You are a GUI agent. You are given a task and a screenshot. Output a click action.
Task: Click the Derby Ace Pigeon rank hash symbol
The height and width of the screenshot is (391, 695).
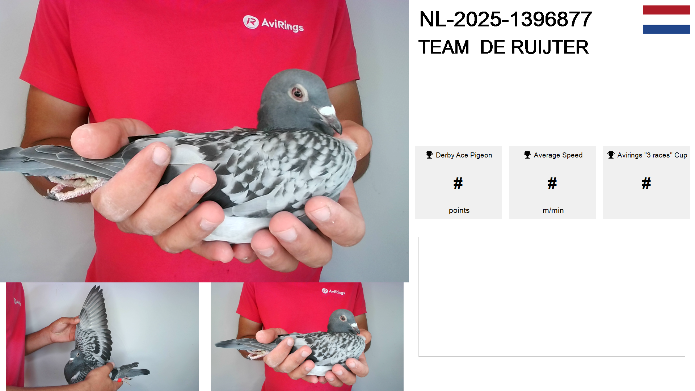click(458, 183)
